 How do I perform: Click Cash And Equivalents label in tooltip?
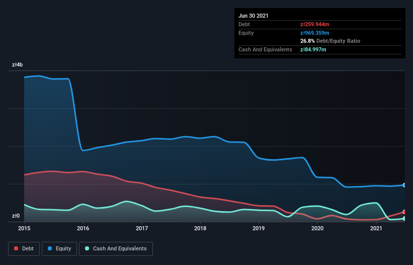[x=265, y=49]
